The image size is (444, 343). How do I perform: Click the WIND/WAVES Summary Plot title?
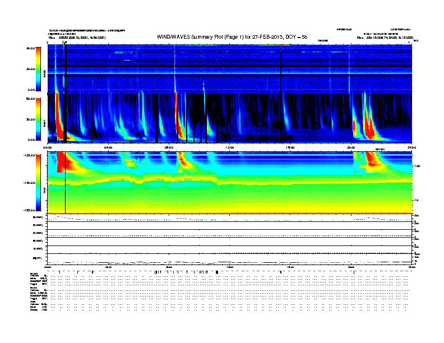pos(232,37)
